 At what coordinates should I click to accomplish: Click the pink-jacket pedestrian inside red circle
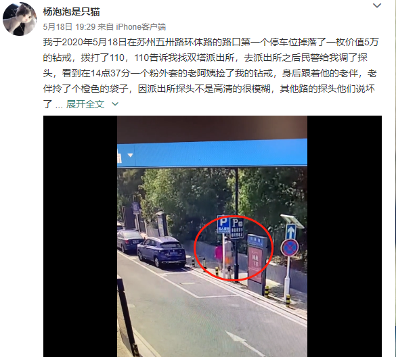219,255
